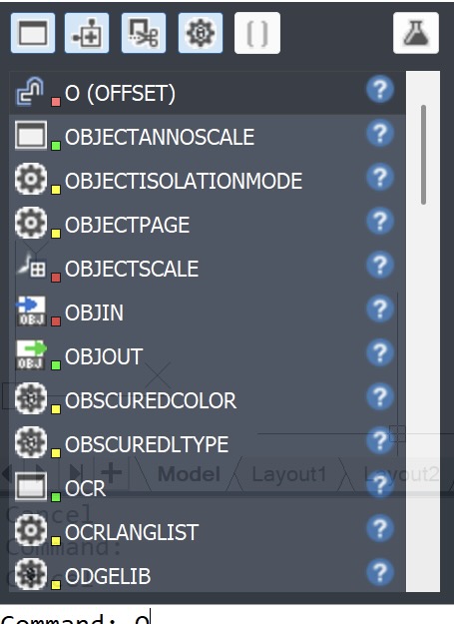The width and height of the screenshot is (454, 624).
Task: Click the suggestion list scrollbar thumb
Action: click(x=423, y=155)
